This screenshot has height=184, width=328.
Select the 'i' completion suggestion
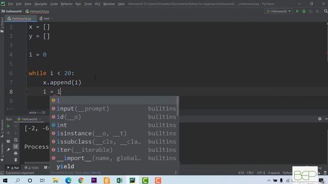pyautogui.click(x=113, y=100)
